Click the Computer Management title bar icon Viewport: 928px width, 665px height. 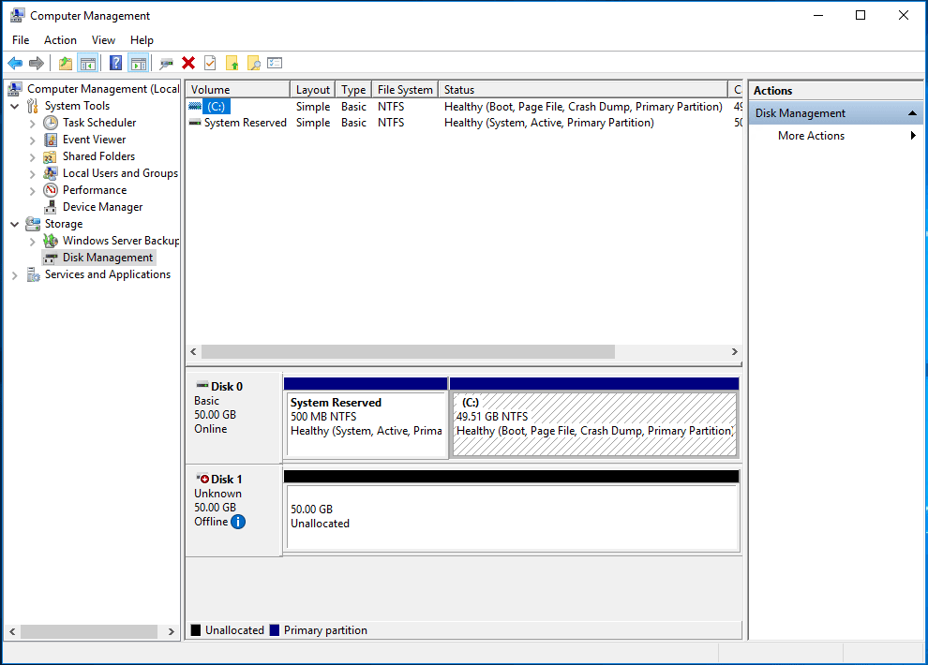pyautogui.click(x=17, y=15)
